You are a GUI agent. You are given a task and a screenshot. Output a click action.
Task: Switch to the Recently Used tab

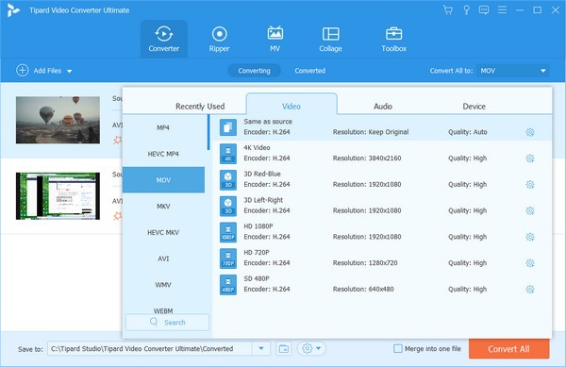coord(200,106)
